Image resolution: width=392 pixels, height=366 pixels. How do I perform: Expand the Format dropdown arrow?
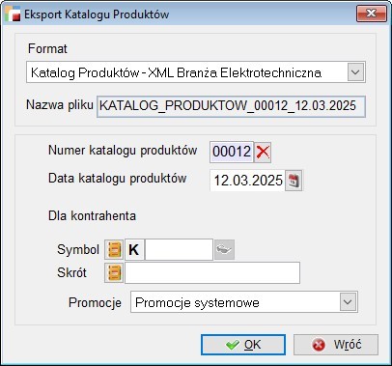355,72
